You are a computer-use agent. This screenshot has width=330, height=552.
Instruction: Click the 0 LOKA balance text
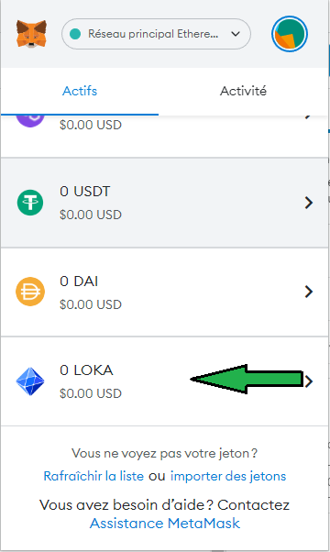click(x=86, y=370)
